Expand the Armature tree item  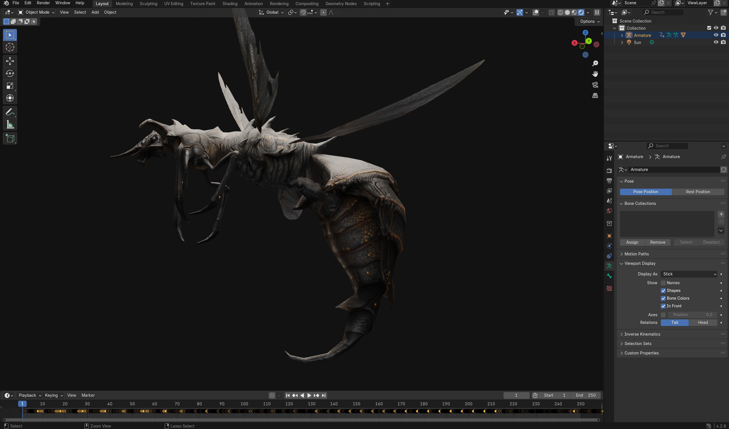tap(622, 35)
